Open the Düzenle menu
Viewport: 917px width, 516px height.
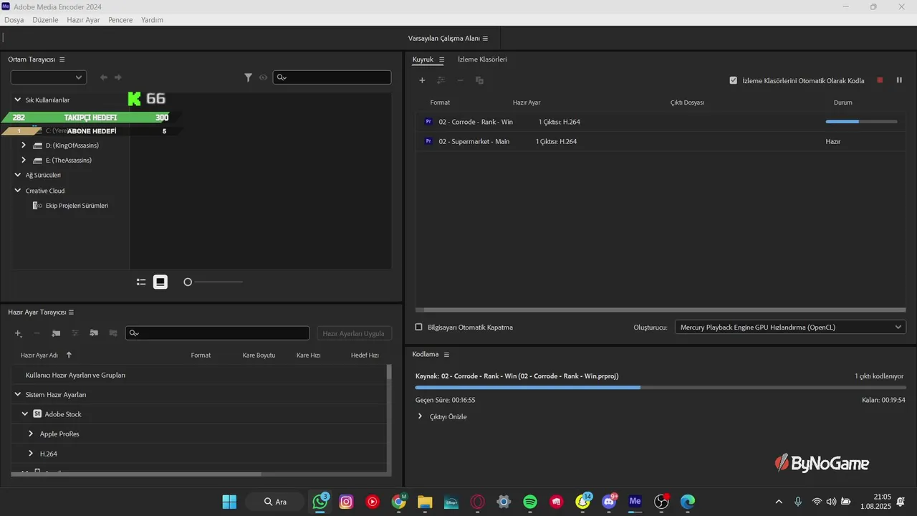coord(45,20)
